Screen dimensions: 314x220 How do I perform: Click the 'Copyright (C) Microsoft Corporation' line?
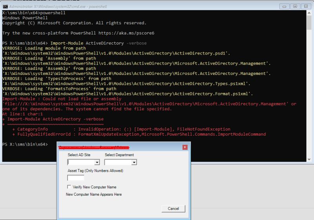(74, 23)
